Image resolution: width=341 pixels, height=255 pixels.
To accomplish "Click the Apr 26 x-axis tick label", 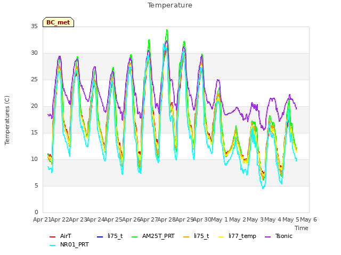I will pos(131,219).
